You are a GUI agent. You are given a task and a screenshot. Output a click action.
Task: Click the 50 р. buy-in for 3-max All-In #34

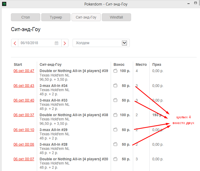[x=126, y=86]
